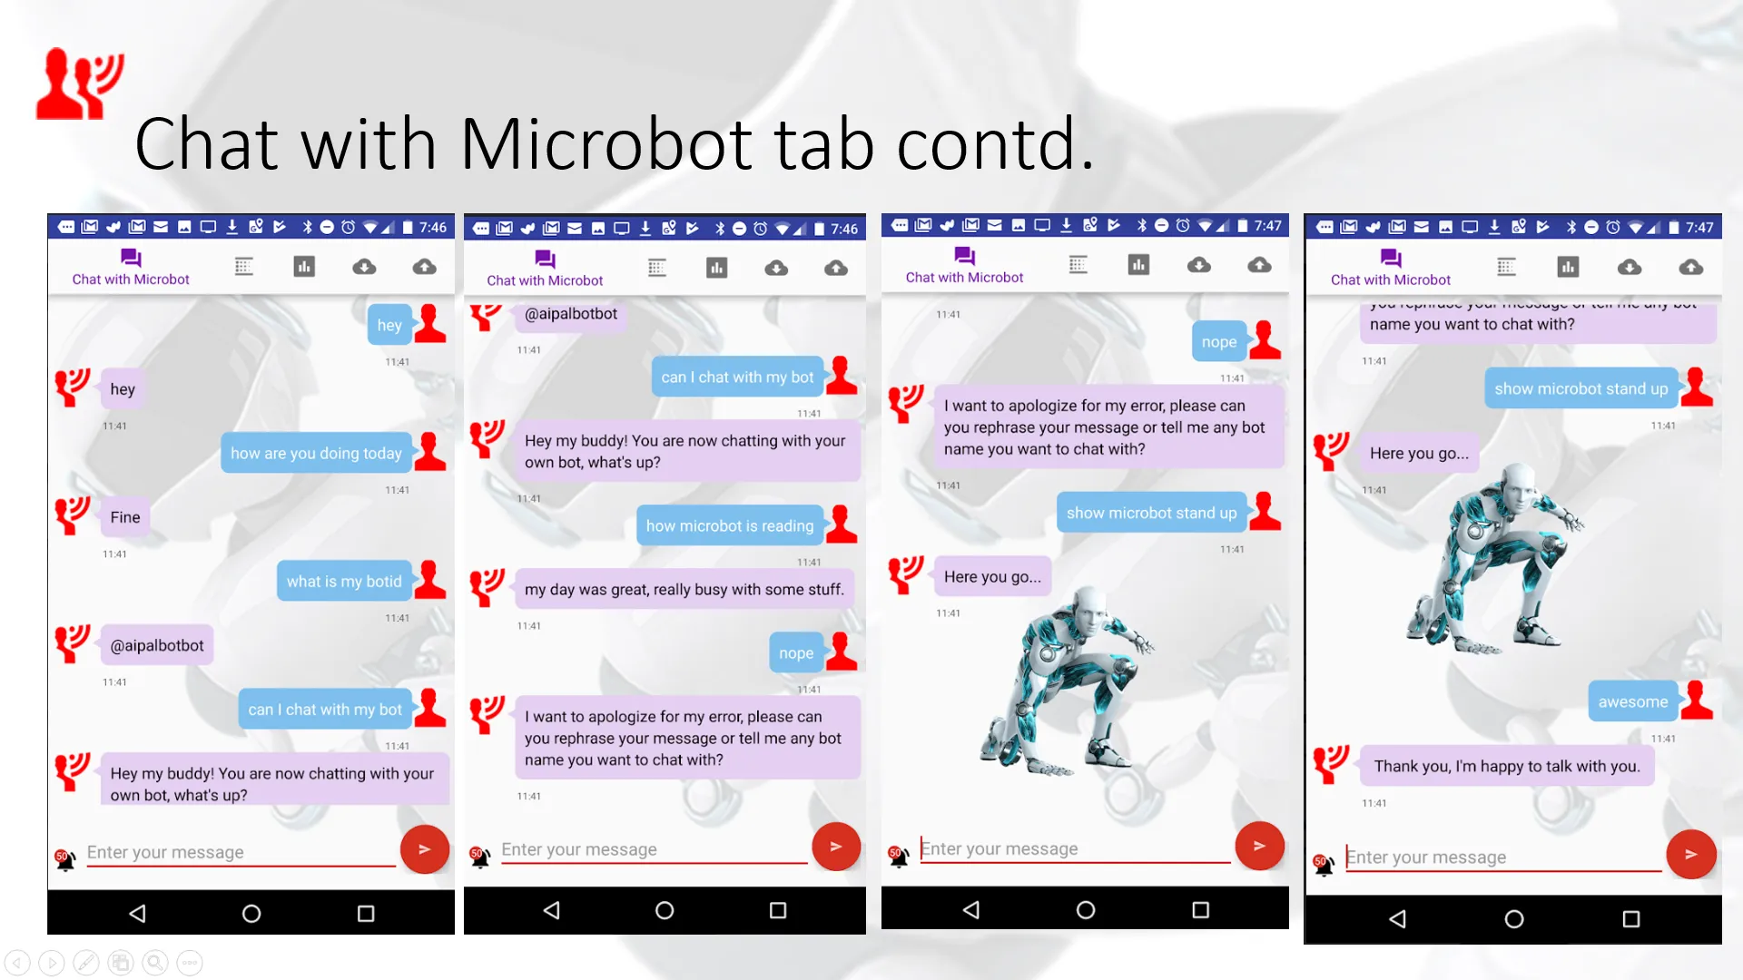Select Enter your message input field

[238, 851]
